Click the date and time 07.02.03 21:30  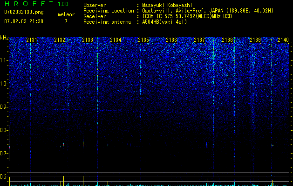24,21
